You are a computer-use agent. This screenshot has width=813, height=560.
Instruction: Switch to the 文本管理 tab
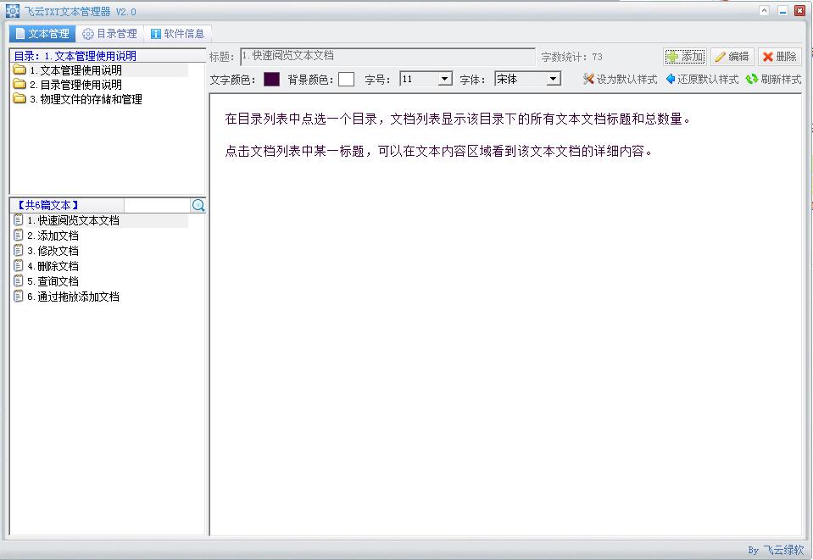(x=42, y=34)
